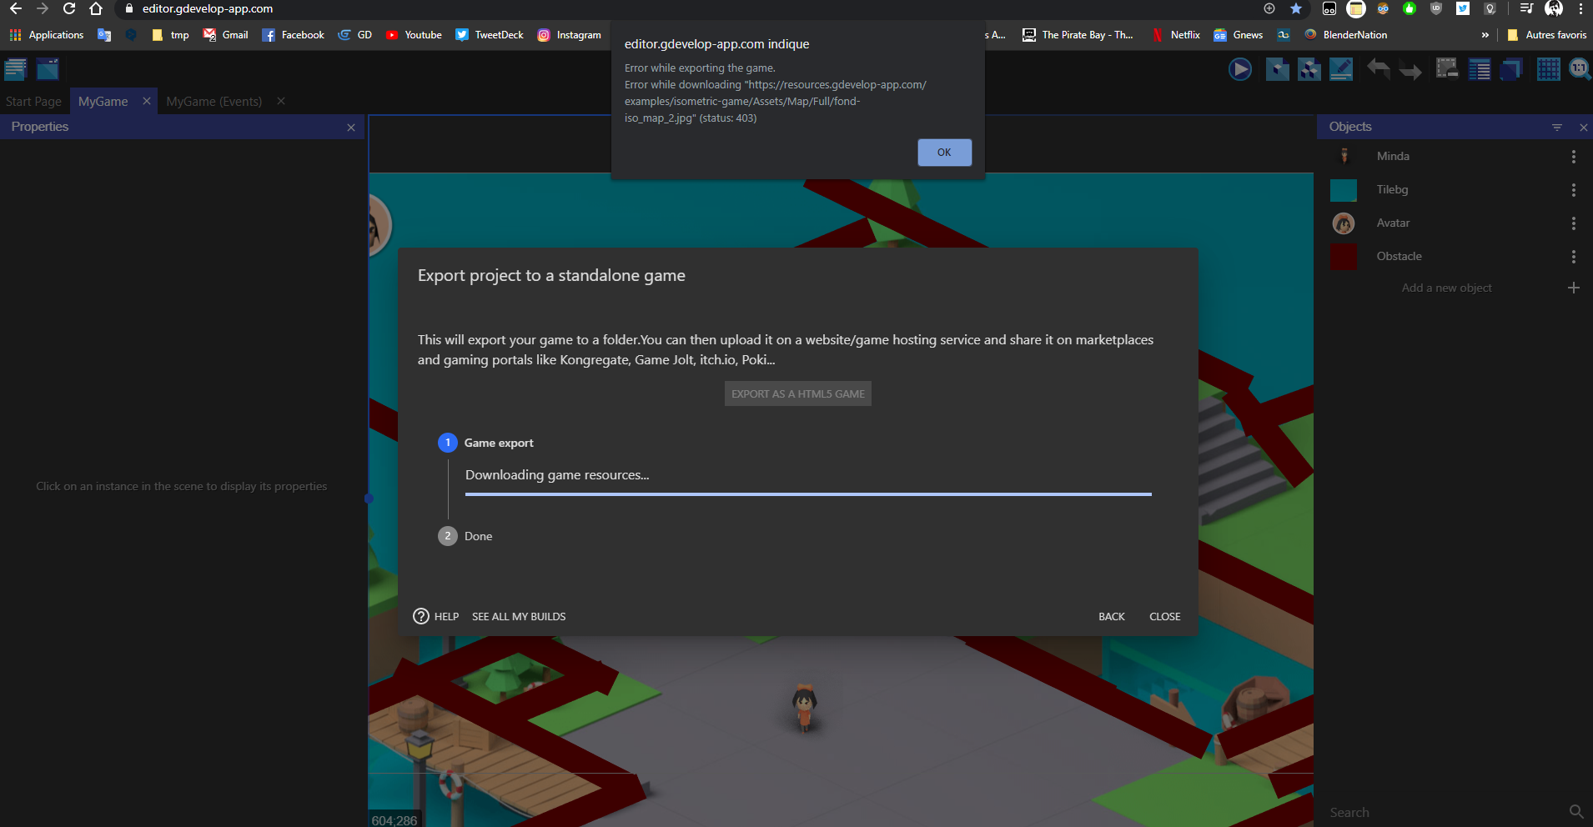1593x827 pixels.
Task: Edit the scene properties with the pencil icon
Action: click(1340, 69)
